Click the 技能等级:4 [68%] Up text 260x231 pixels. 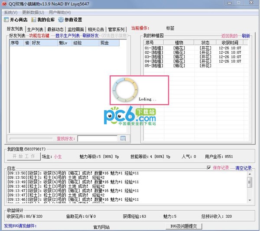point(150,157)
